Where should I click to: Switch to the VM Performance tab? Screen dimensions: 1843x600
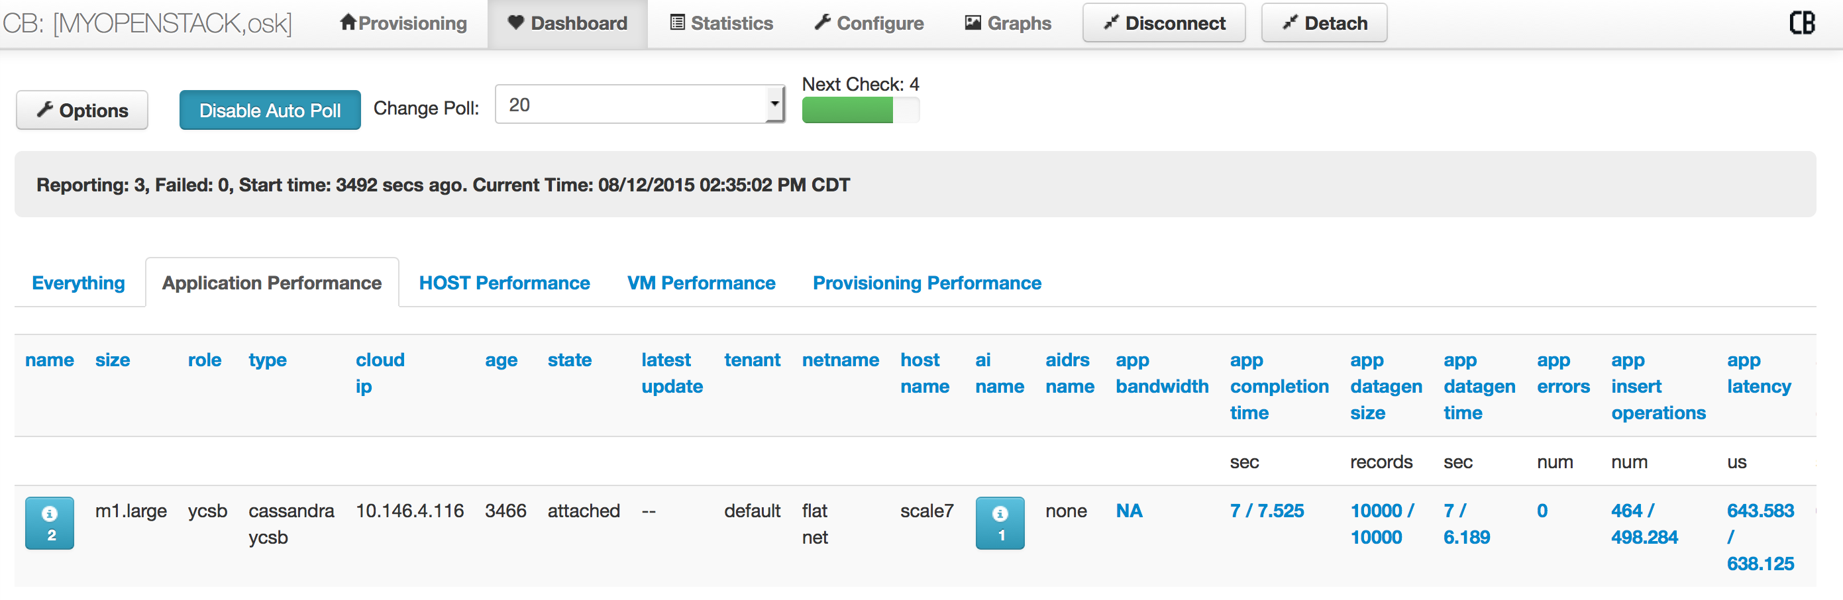coord(701,283)
